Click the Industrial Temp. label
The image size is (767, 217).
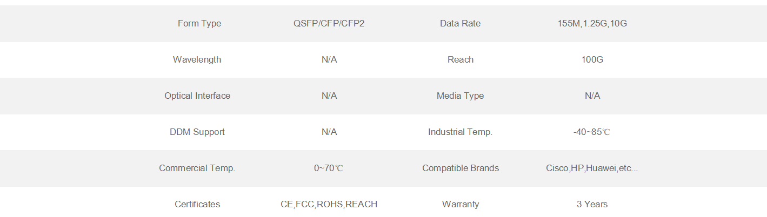click(x=460, y=132)
